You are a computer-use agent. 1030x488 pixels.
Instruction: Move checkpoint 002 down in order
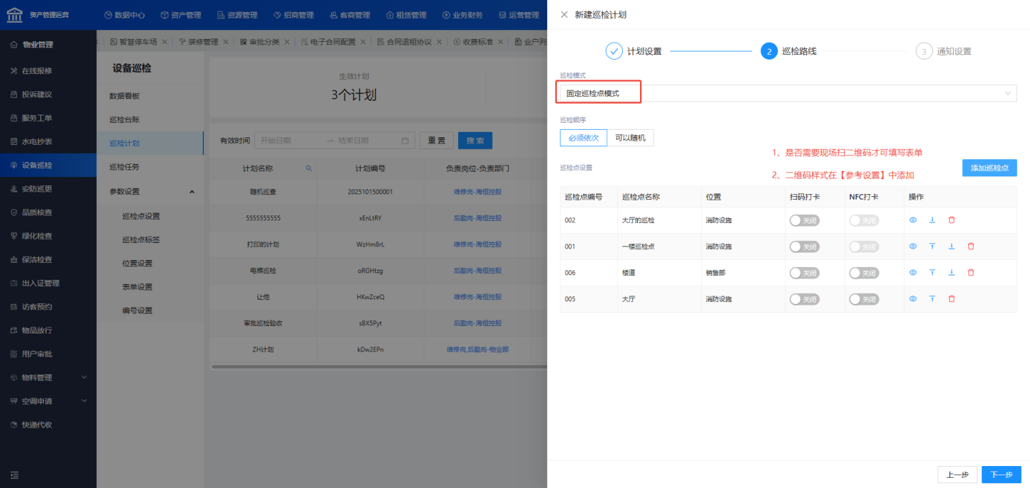pyautogui.click(x=932, y=220)
